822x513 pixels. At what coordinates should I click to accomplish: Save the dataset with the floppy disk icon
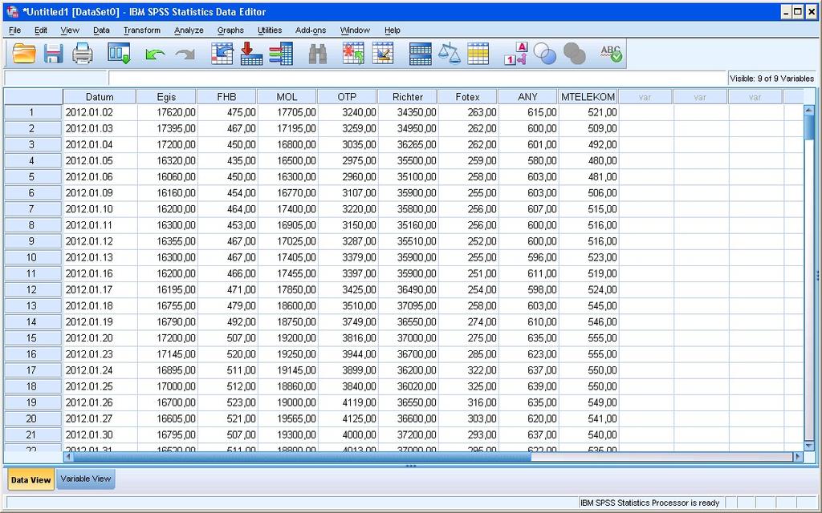coord(53,54)
